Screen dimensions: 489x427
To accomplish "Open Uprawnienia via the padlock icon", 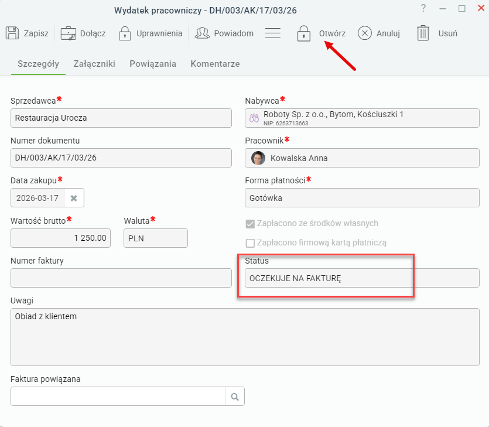I will tap(125, 33).
